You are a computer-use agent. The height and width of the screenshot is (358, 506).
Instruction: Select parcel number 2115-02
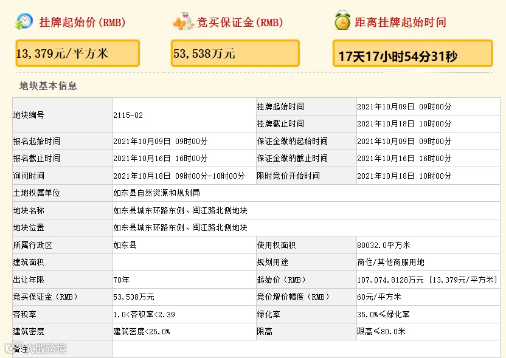pos(128,115)
